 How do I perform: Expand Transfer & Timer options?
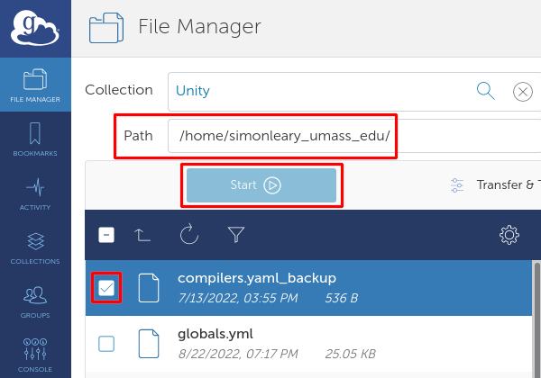pyautogui.click(x=496, y=184)
